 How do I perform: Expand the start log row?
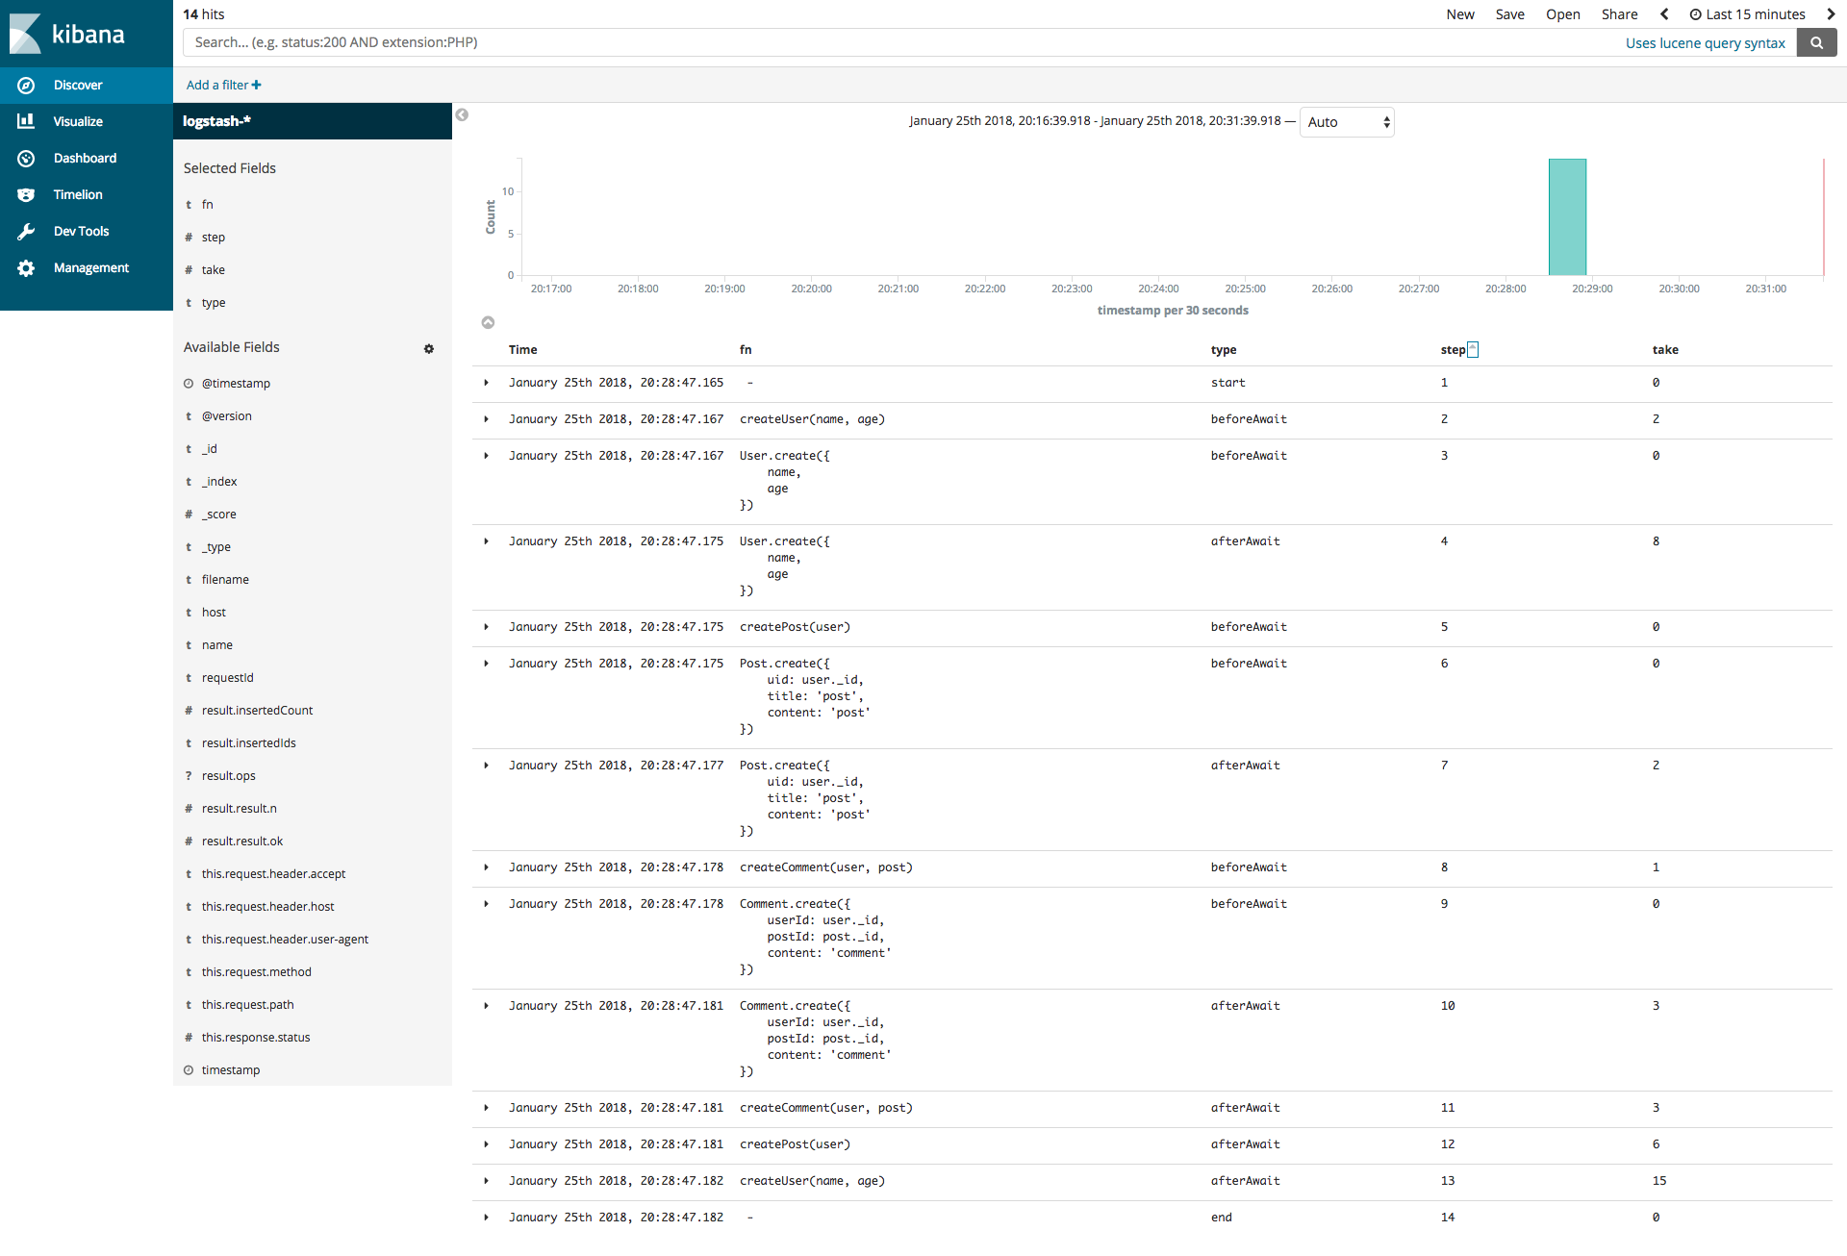click(487, 383)
